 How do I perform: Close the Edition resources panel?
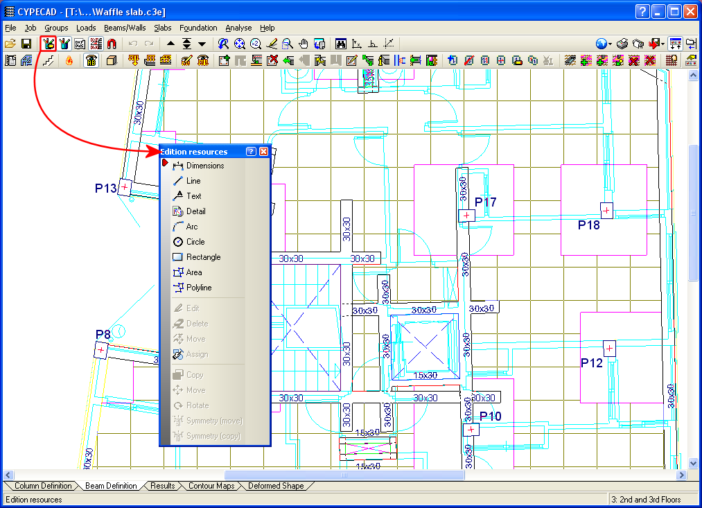263,152
